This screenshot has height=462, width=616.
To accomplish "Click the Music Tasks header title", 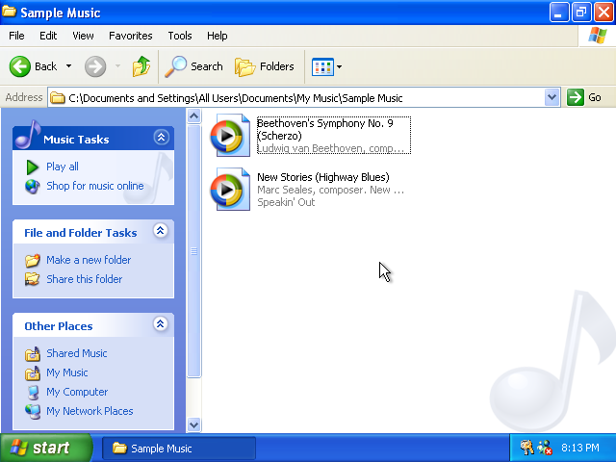I will (76, 140).
